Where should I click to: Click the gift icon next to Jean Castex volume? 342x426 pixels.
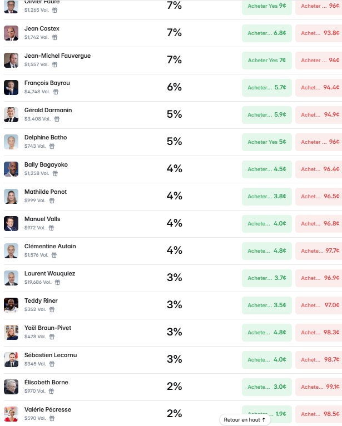tap(54, 38)
